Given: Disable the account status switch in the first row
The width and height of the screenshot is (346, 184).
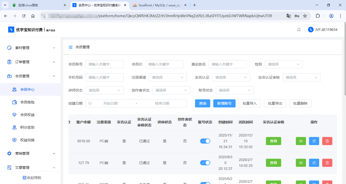Looking at the screenshot, I should pyautogui.click(x=205, y=141).
